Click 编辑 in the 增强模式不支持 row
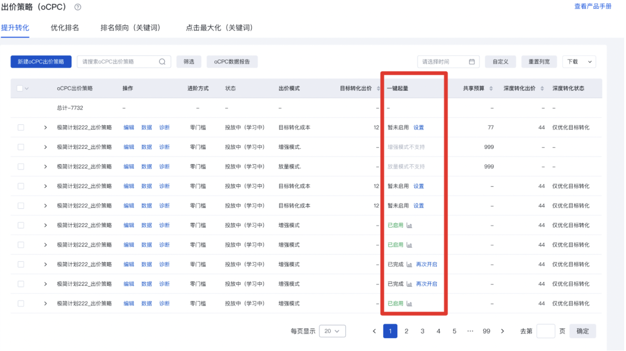The width and height of the screenshot is (626, 351). 129,147
